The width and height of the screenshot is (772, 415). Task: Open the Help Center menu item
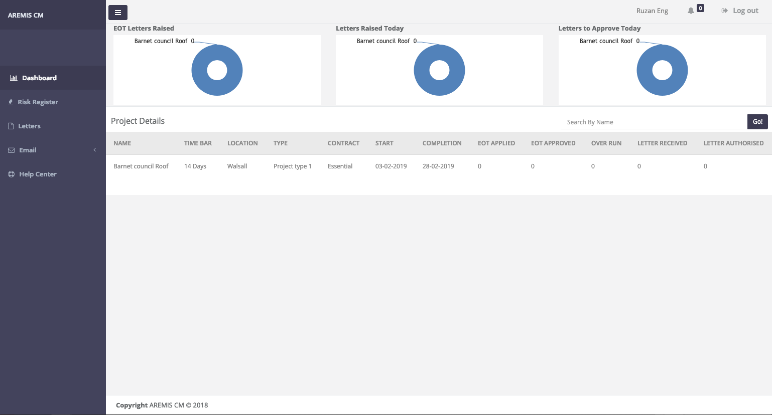(38, 174)
